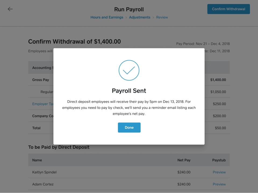
Task: Select the Review breadcrumb step
Action: 162,17
